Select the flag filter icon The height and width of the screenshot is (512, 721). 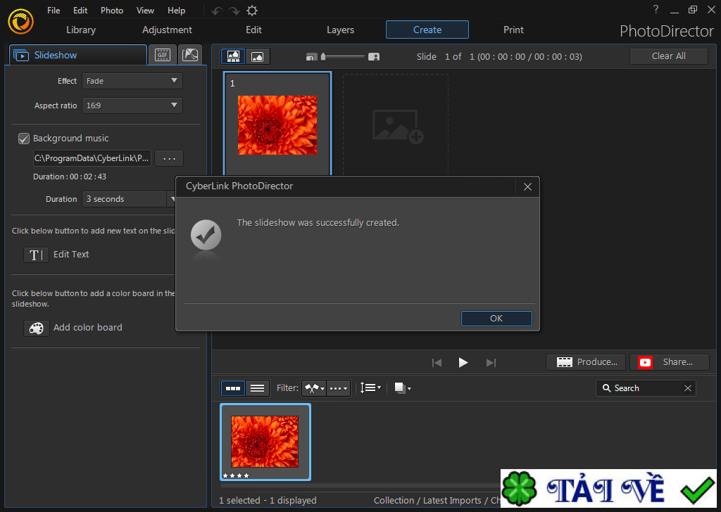point(311,388)
